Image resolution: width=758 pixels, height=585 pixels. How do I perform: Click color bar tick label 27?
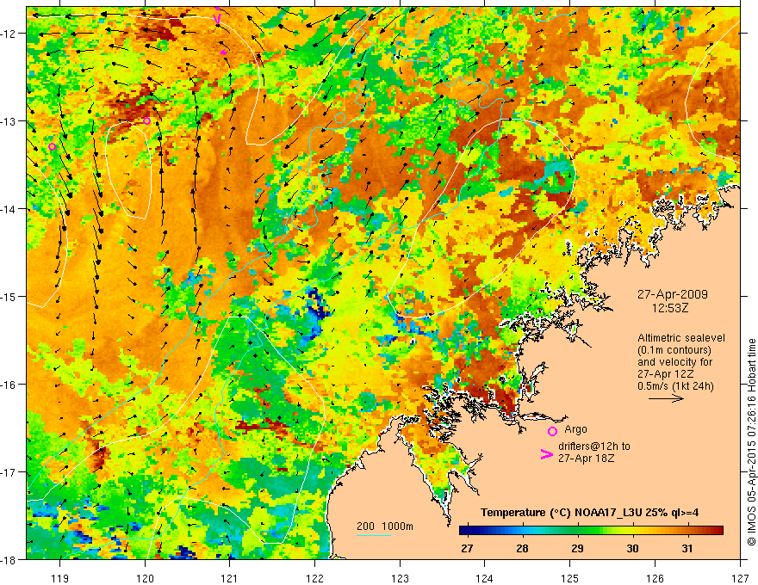(467, 548)
